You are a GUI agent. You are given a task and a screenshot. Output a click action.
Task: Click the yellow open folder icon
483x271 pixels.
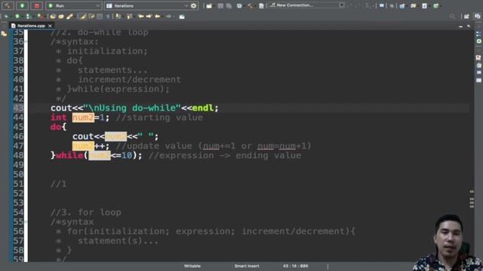point(53,17)
